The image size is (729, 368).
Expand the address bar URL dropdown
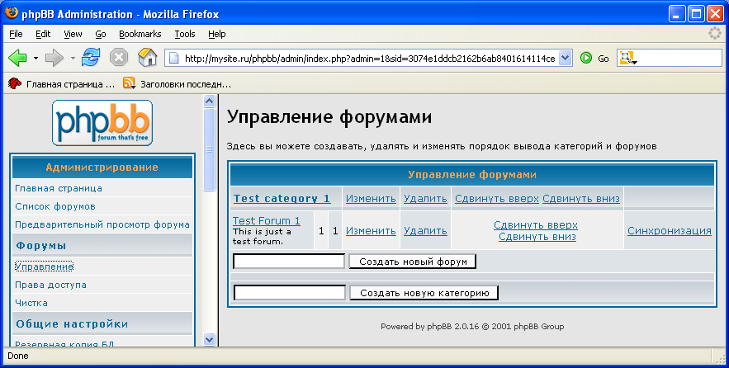pyautogui.click(x=566, y=58)
